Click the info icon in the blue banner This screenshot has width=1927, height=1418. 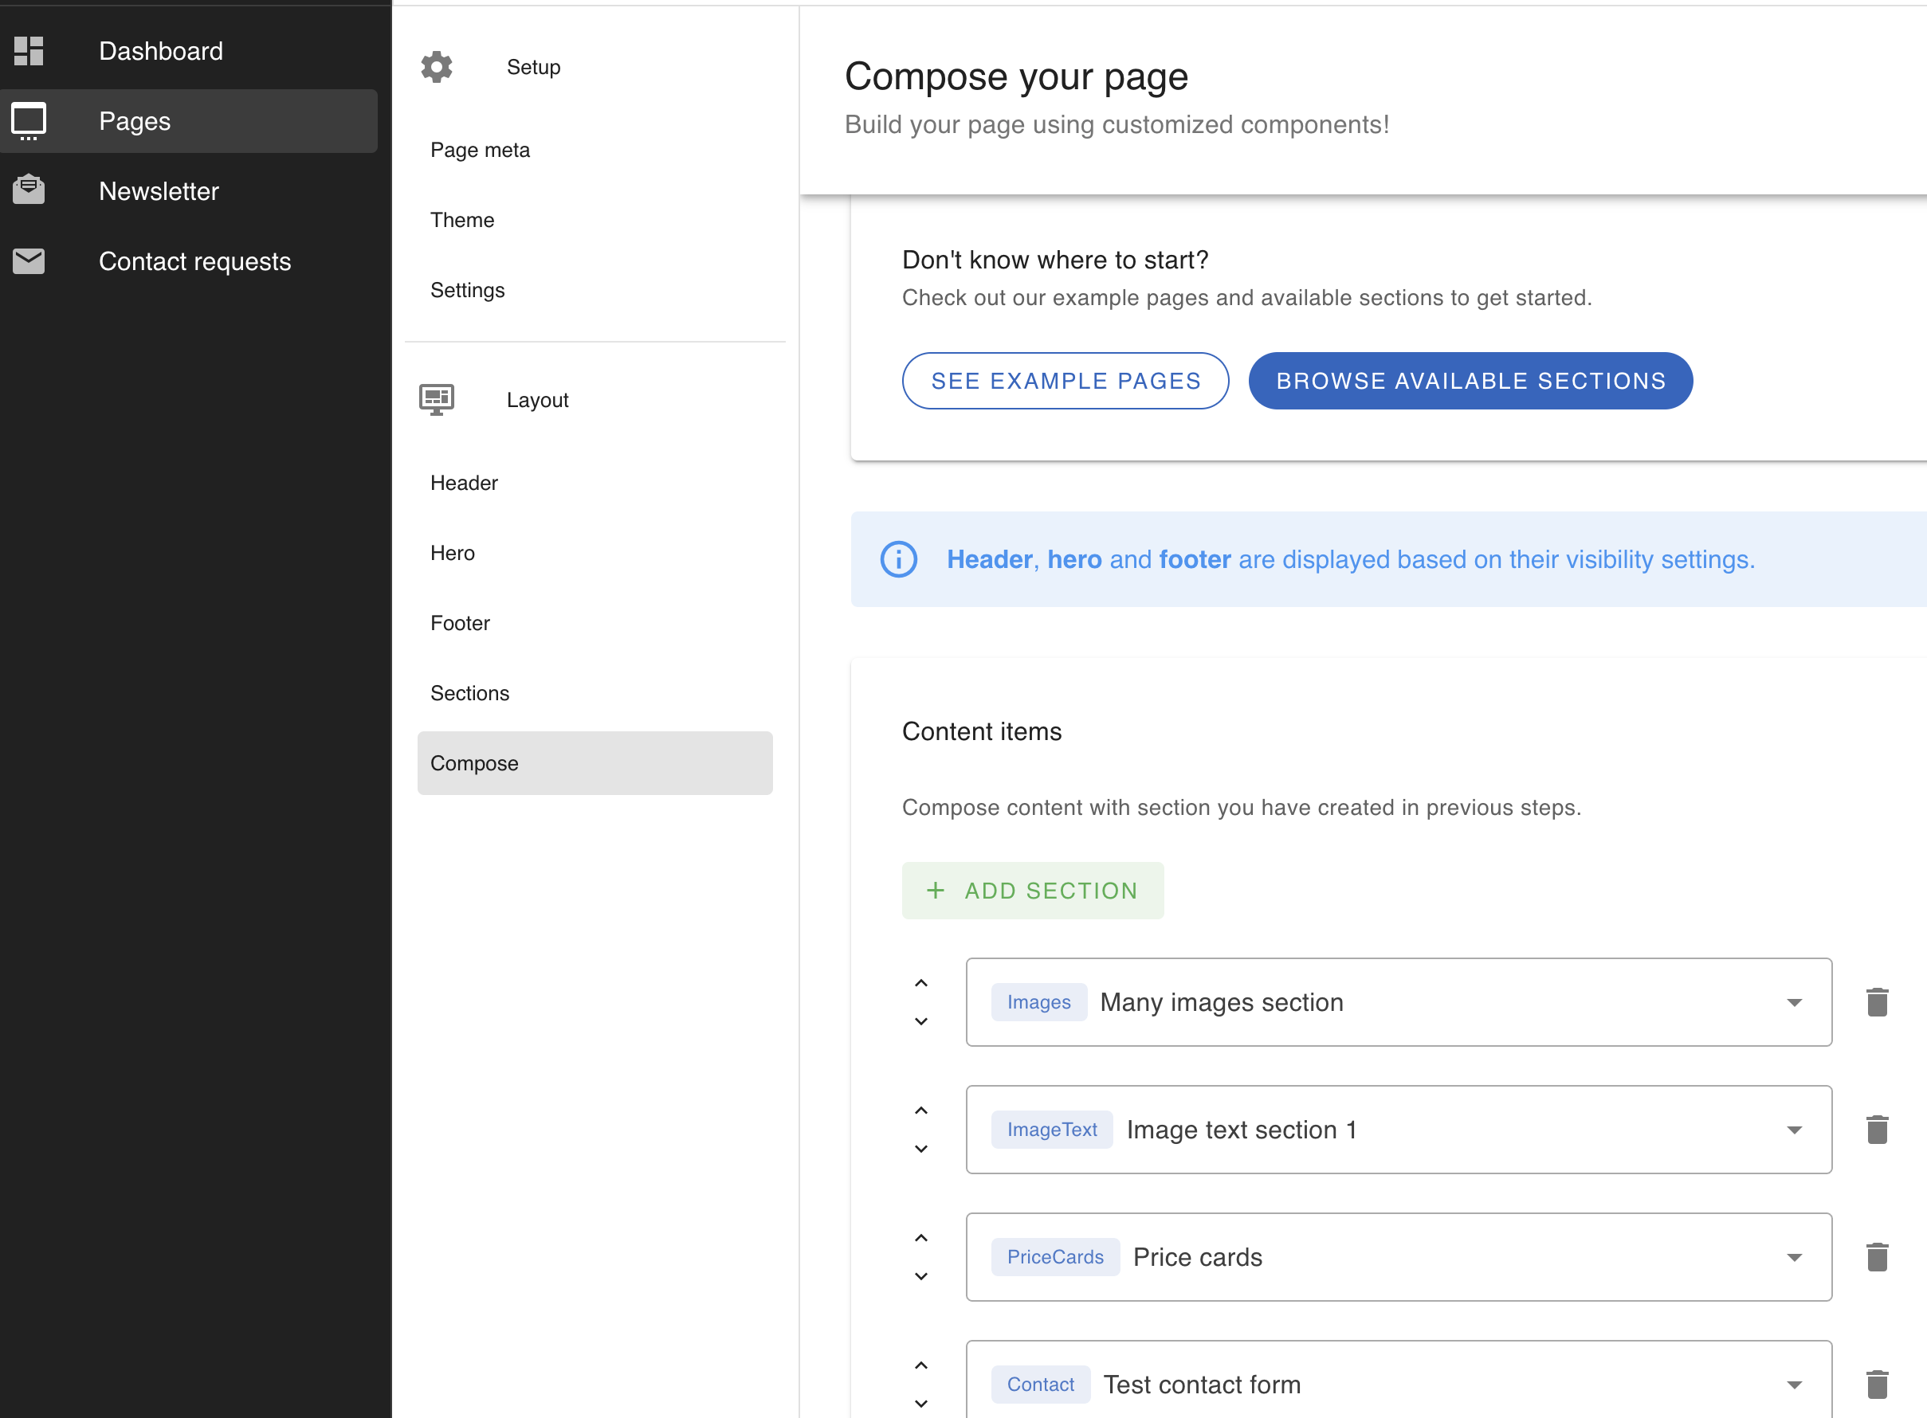tap(897, 558)
